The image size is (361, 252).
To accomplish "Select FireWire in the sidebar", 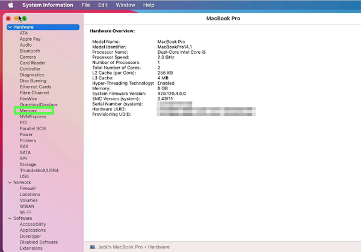I will coord(28,98).
